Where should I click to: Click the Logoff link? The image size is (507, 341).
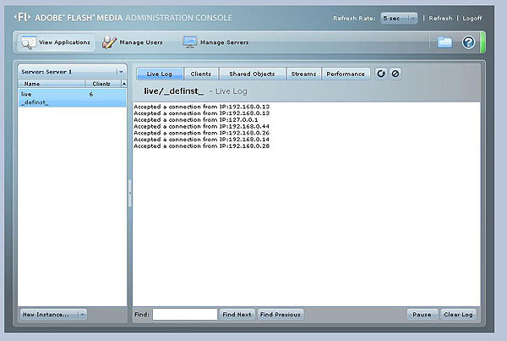472,18
